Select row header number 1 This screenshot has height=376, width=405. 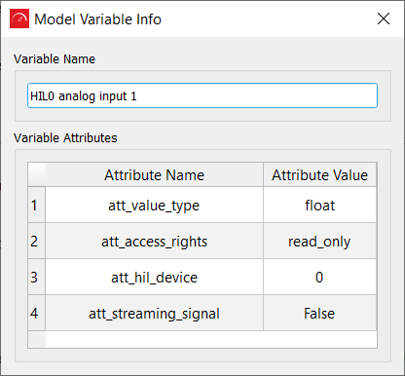coord(37,205)
